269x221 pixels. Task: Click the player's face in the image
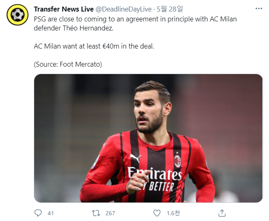point(149,112)
